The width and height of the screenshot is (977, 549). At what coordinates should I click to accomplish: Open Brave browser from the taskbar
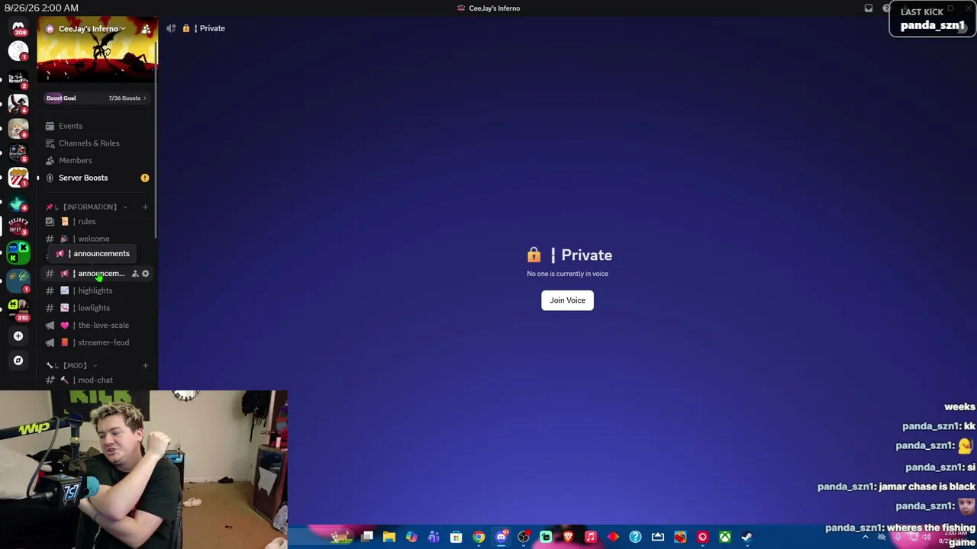click(x=568, y=537)
